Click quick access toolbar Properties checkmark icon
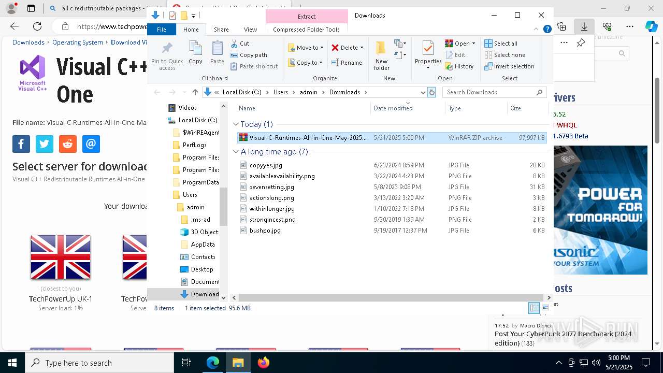 (172, 16)
